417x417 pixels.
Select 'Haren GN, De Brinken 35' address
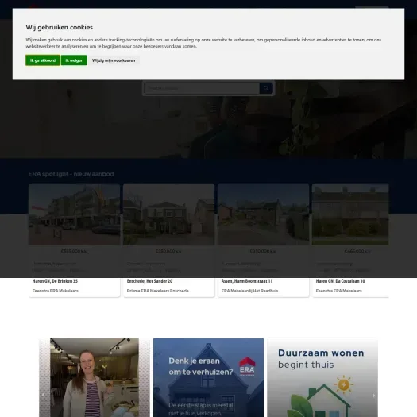55,281
